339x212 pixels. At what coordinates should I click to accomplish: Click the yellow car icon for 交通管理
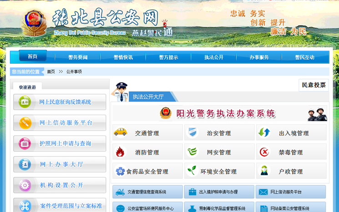(x=120, y=132)
